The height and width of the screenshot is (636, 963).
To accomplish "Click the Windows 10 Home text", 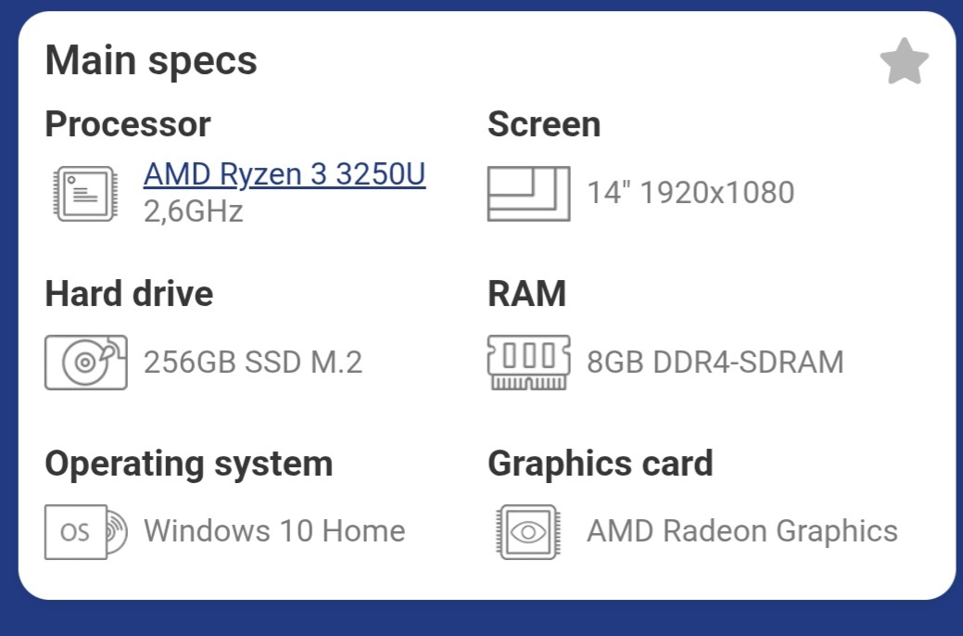I will [273, 531].
